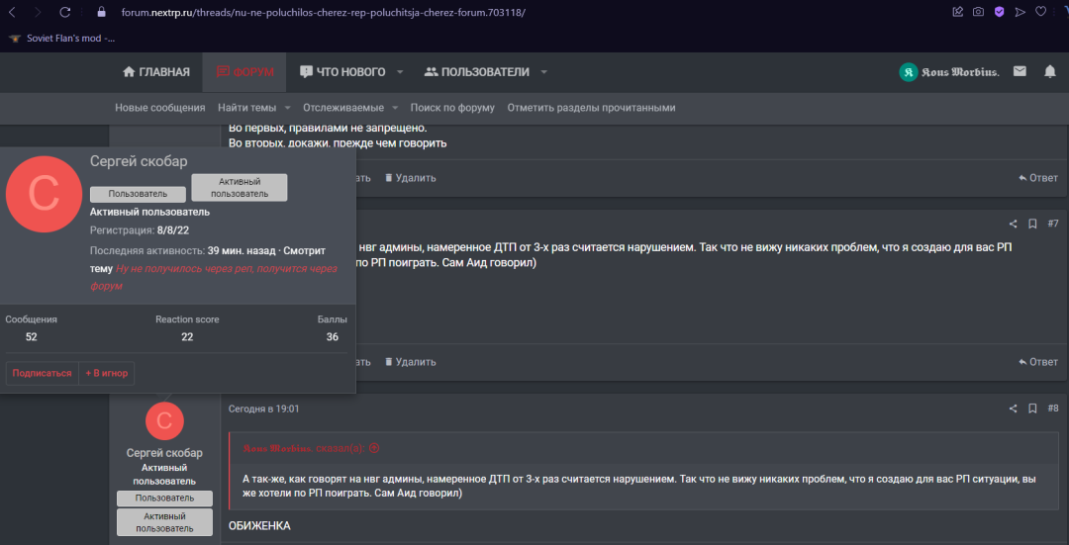
Task: Expand the ПОЛЬЗОВАТЕЛИ dropdown arrow
Action: [544, 72]
